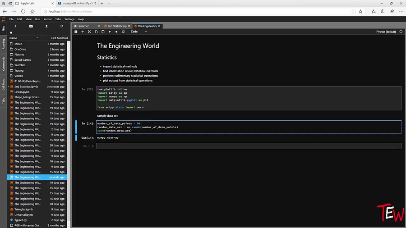Switch to the End Statistics notebook tab
Viewport: 406px width, 228px height.
click(x=116, y=26)
